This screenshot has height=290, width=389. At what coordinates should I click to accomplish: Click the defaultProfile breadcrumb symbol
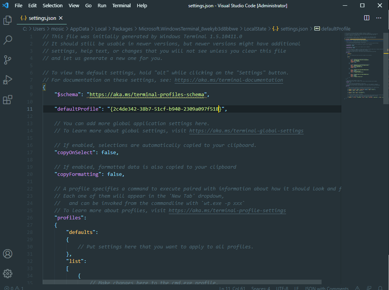coord(336,29)
